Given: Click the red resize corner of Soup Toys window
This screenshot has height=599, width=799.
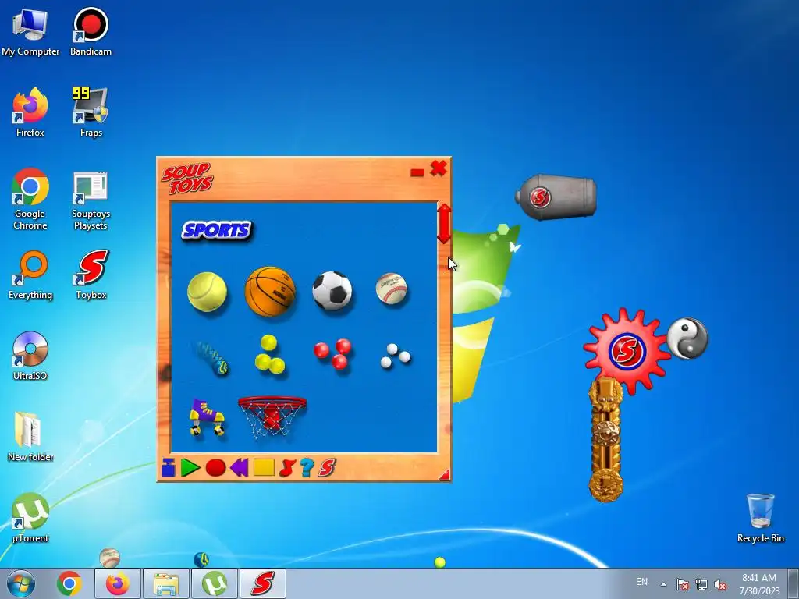Looking at the screenshot, I should pos(445,475).
